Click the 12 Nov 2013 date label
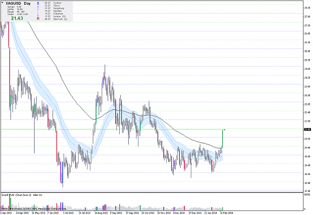 pyautogui.click(x=164, y=213)
